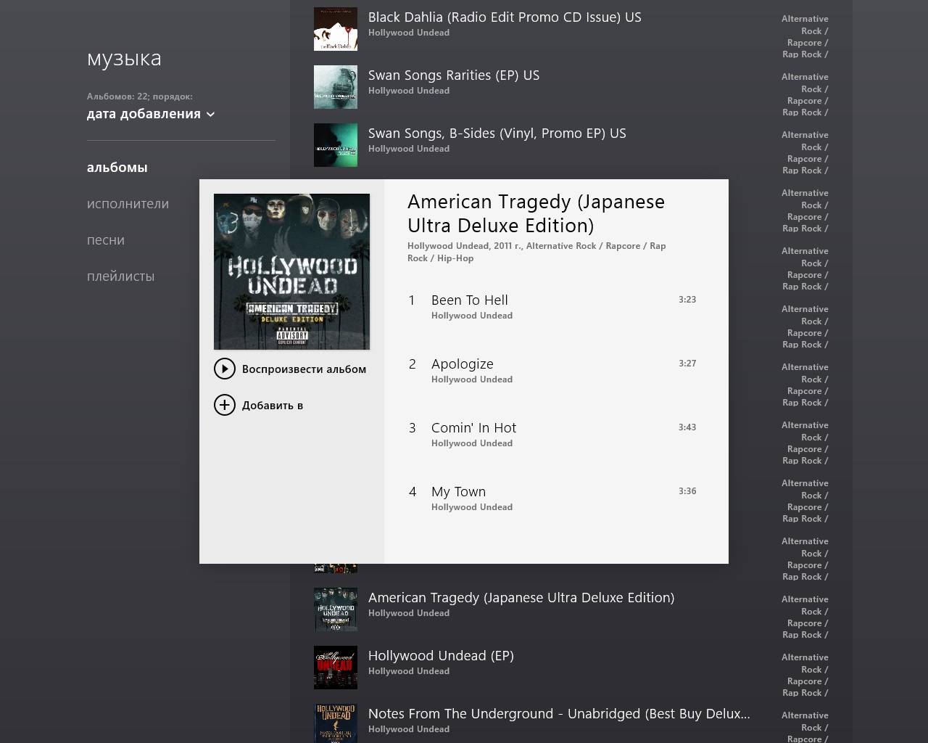This screenshot has height=743, width=928.
Task: Click the American Tragedy Deluxe Edition cover art
Action: pos(291,271)
